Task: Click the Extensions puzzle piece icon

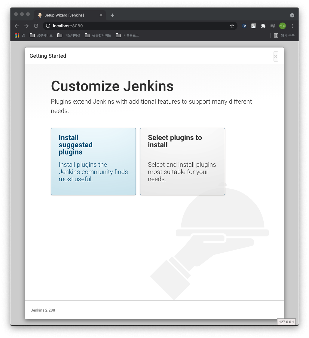Action: pos(263,26)
